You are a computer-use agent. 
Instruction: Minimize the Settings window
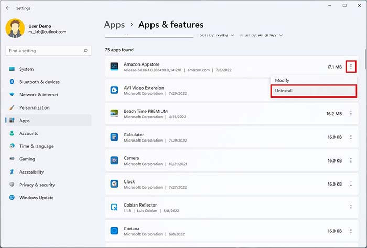coord(330,5)
